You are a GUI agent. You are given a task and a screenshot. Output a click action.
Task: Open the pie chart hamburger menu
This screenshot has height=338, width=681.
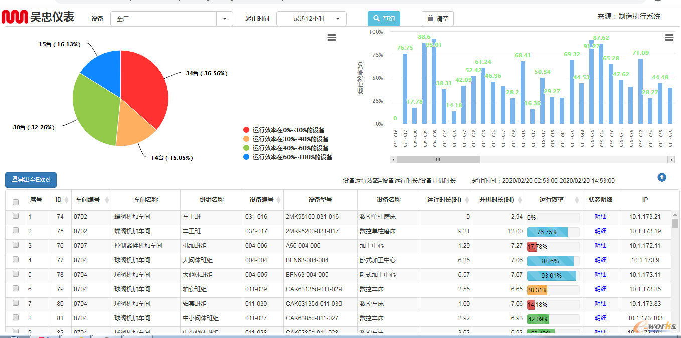(x=332, y=38)
